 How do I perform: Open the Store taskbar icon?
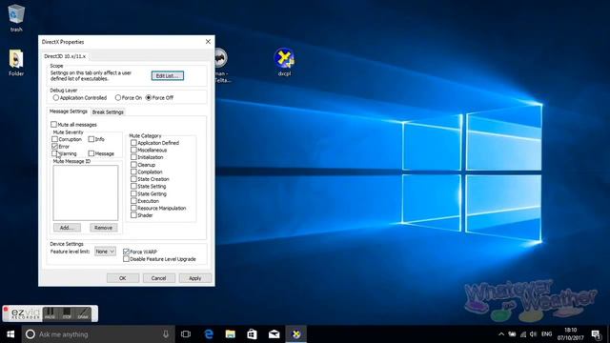click(x=252, y=334)
